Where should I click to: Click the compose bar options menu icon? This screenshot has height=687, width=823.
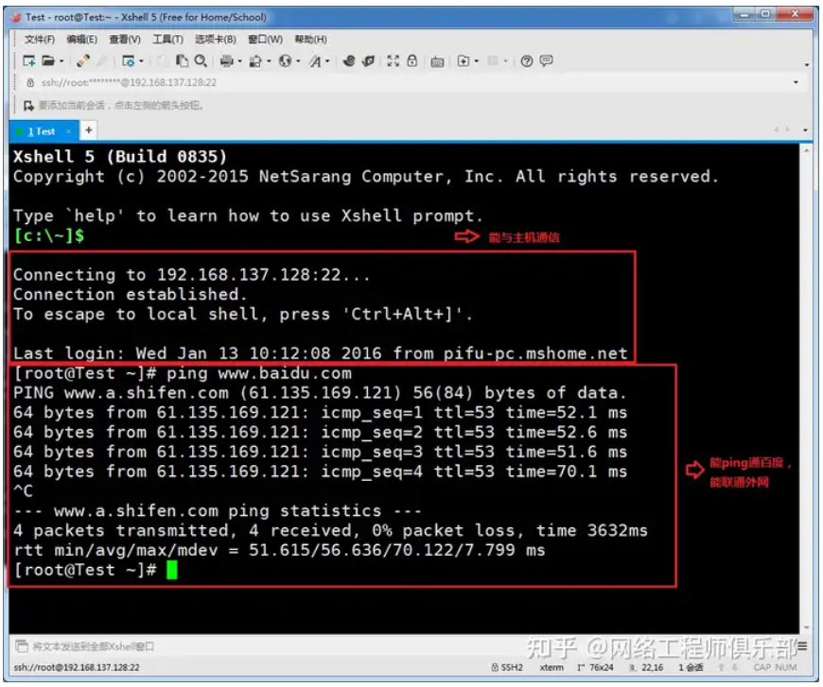pyautogui.click(x=802, y=646)
